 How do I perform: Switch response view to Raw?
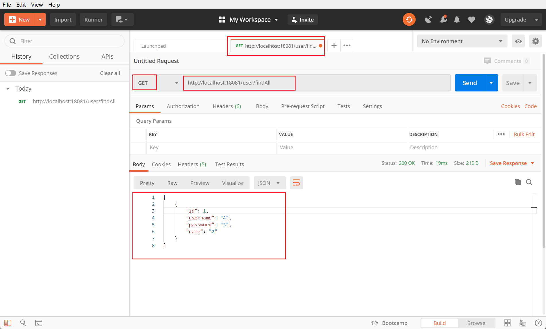[x=172, y=183]
